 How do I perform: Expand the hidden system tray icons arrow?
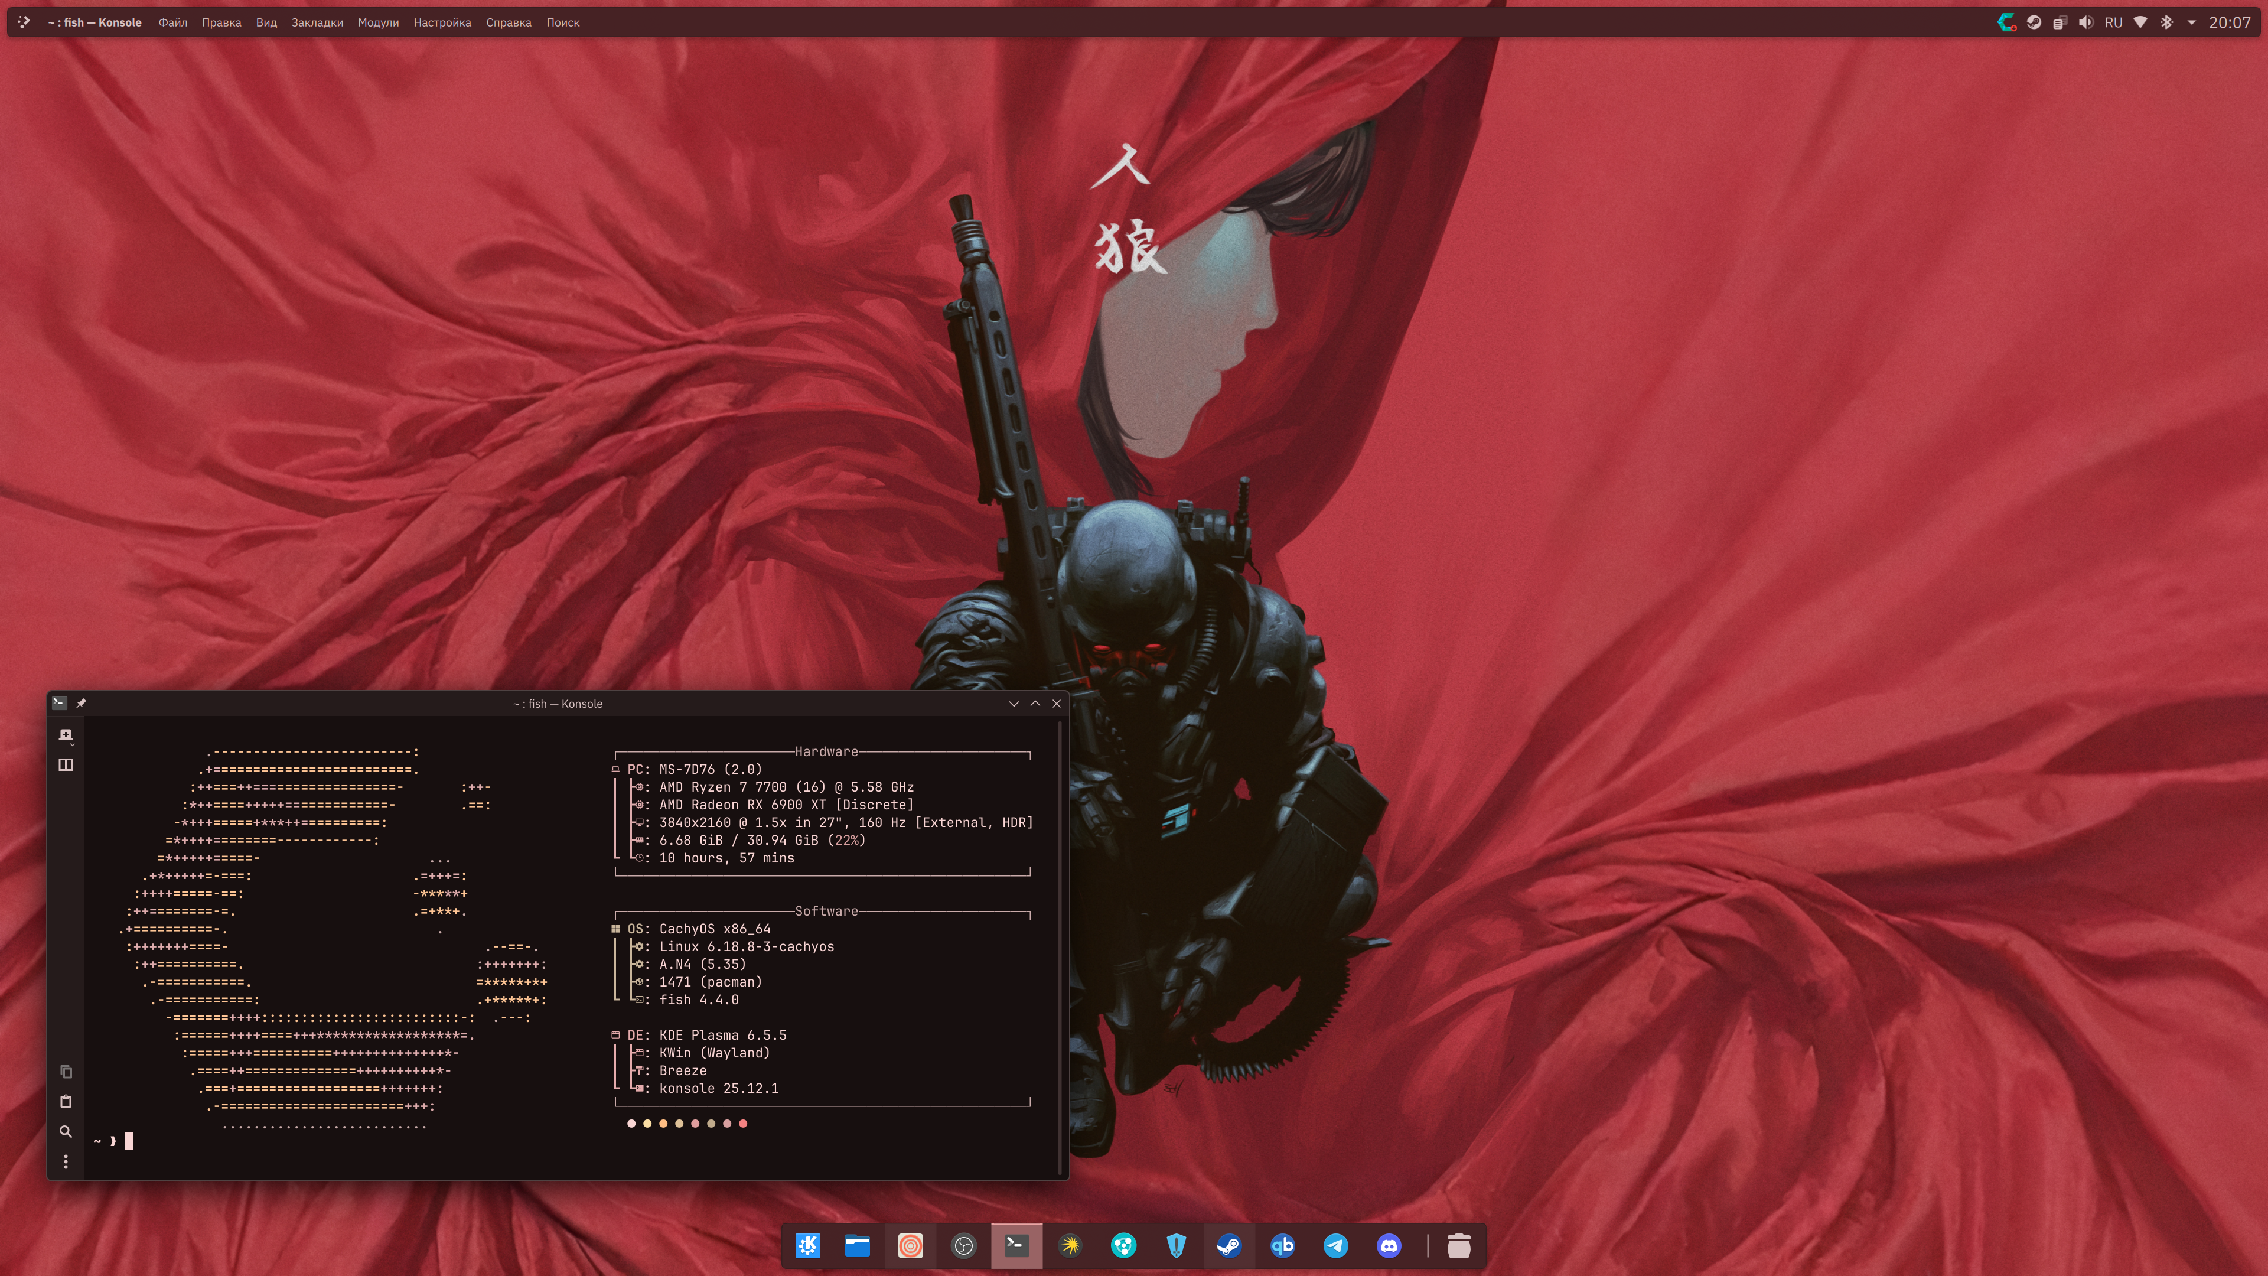coord(2191,22)
